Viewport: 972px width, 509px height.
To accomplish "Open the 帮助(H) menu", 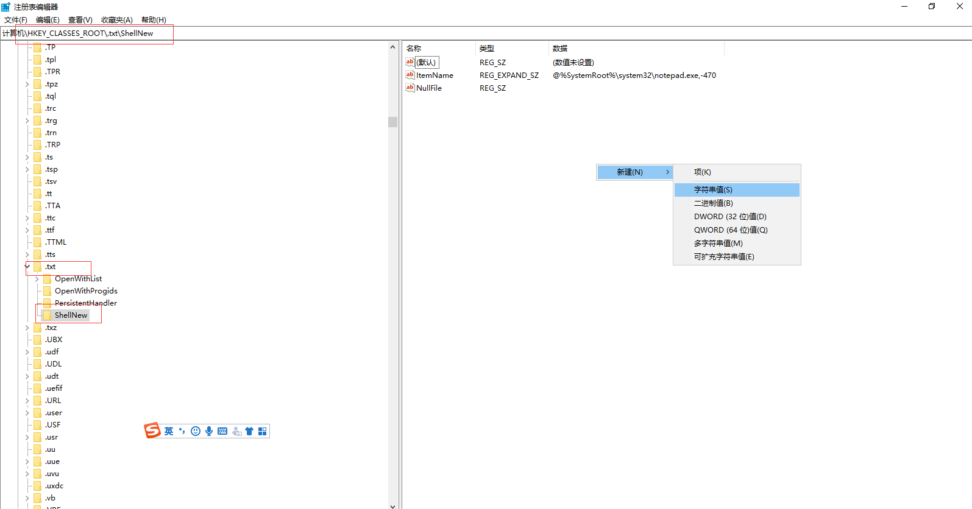I will 154,19.
